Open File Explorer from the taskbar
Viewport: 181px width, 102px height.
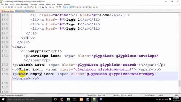tap(68, 99)
